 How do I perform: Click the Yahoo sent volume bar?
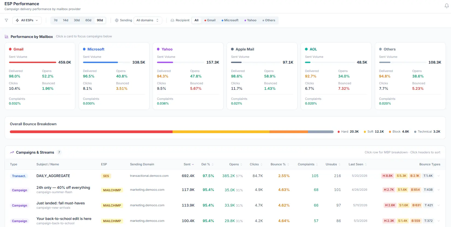click(180, 62)
